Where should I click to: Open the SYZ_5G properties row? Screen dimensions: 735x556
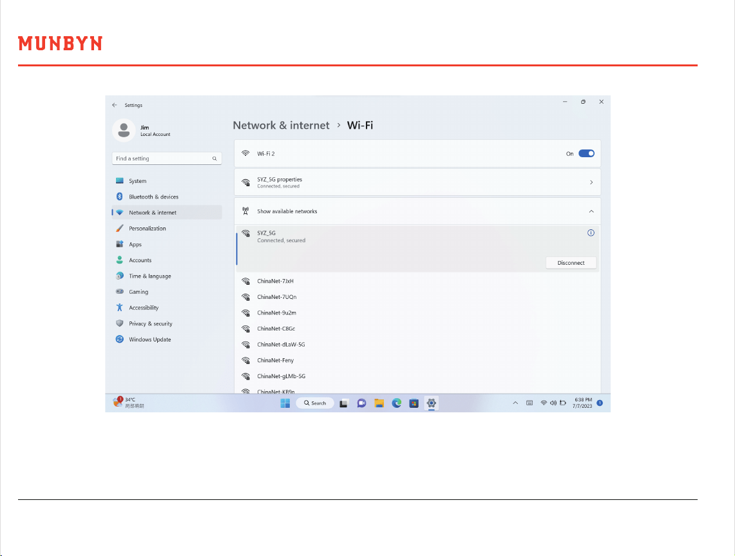(417, 182)
